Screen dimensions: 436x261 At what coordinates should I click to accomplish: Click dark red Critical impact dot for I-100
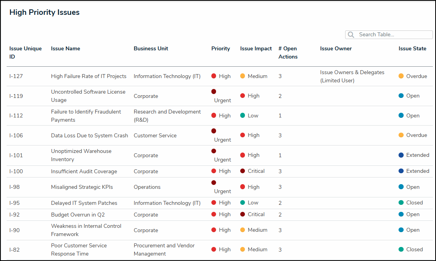(x=243, y=171)
